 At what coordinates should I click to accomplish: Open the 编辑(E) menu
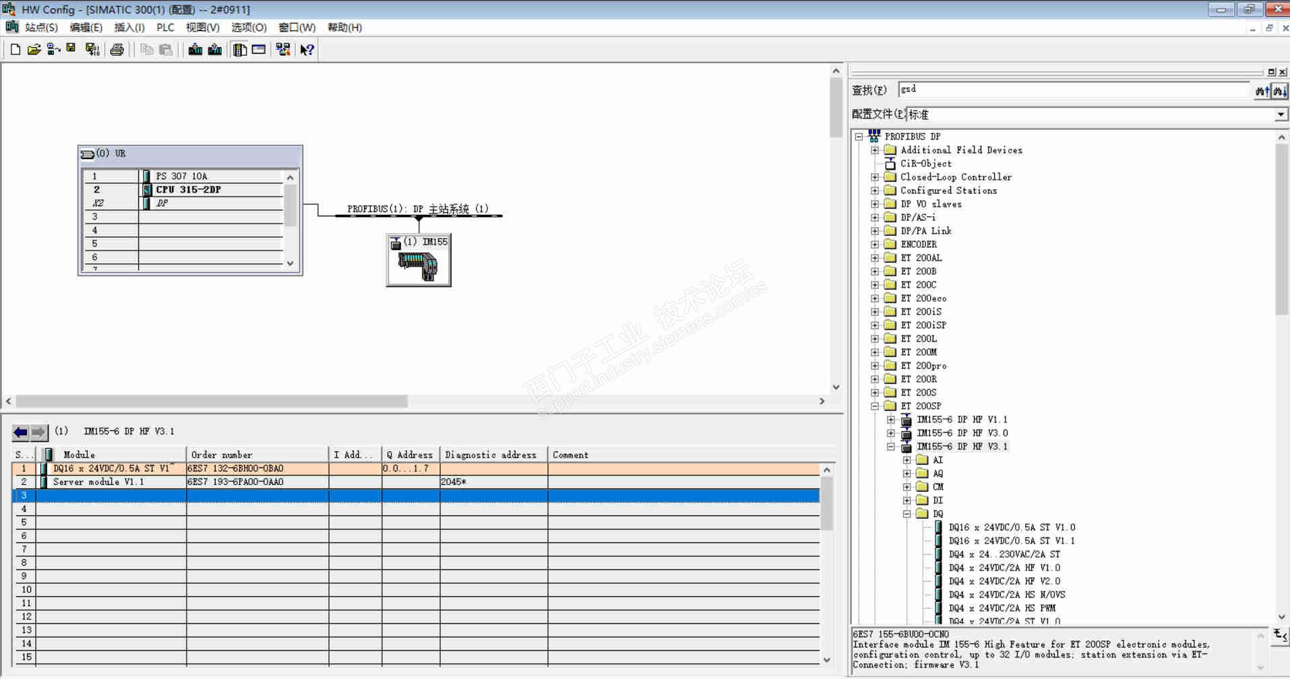point(86,28)
